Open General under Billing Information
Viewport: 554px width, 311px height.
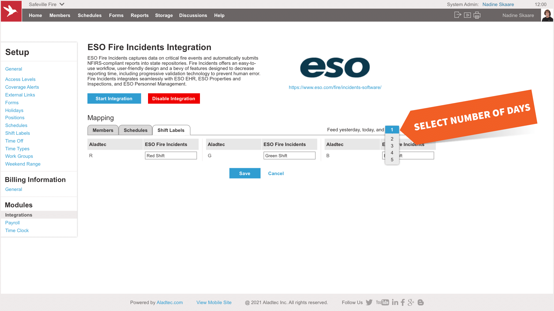[x=14, y=189]
